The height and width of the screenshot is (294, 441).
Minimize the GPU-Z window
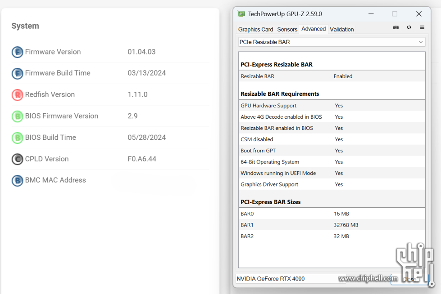[371, 14]
